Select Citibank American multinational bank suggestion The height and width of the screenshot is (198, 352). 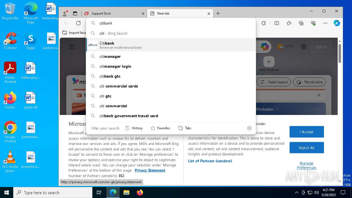click(171, 45)
